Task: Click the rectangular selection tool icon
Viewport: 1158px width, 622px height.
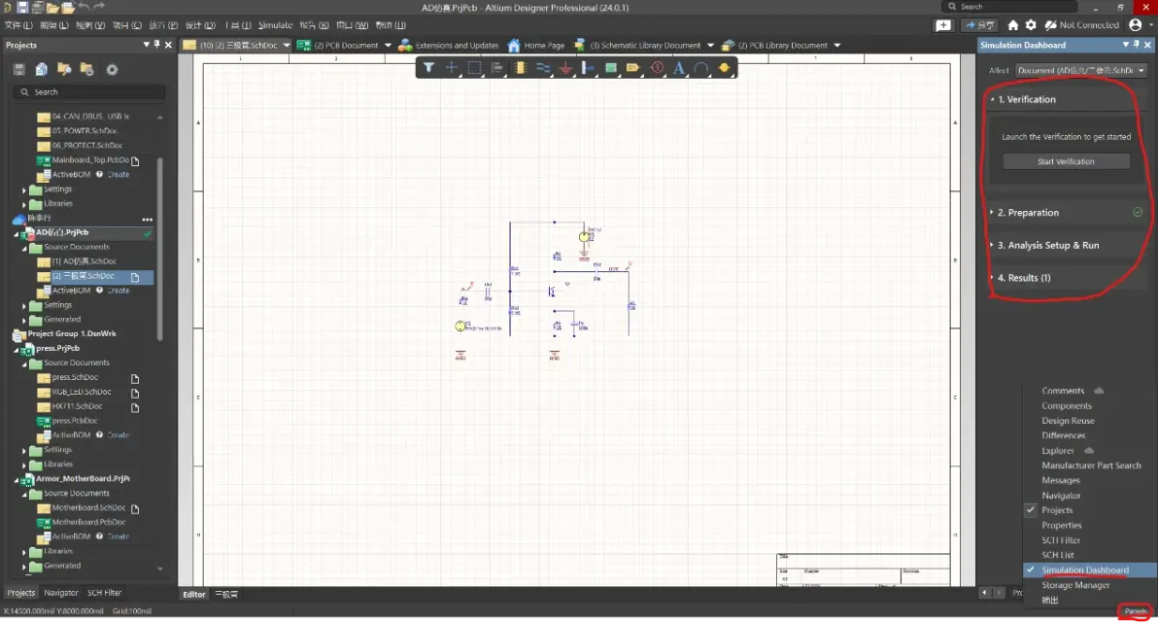Action: (x=474, y=68)
